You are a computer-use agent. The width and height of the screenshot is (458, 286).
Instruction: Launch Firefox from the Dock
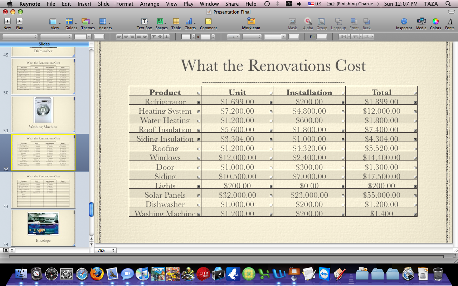pyautogui.click(x=97, y=273)
